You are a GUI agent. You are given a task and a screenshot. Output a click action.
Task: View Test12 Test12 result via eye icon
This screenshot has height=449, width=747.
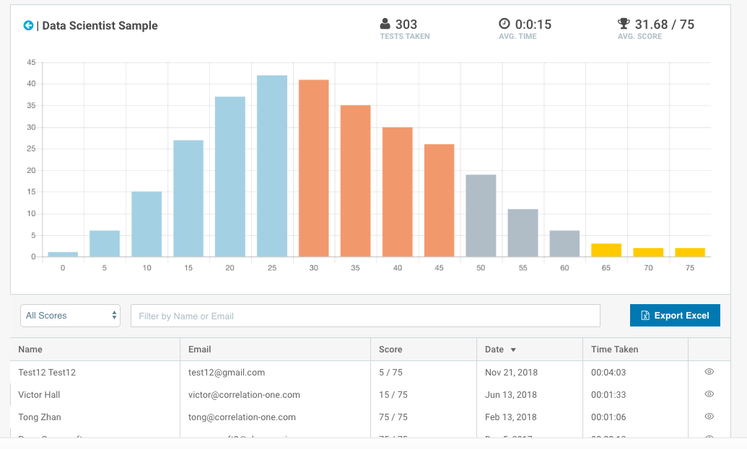point(709,372)
